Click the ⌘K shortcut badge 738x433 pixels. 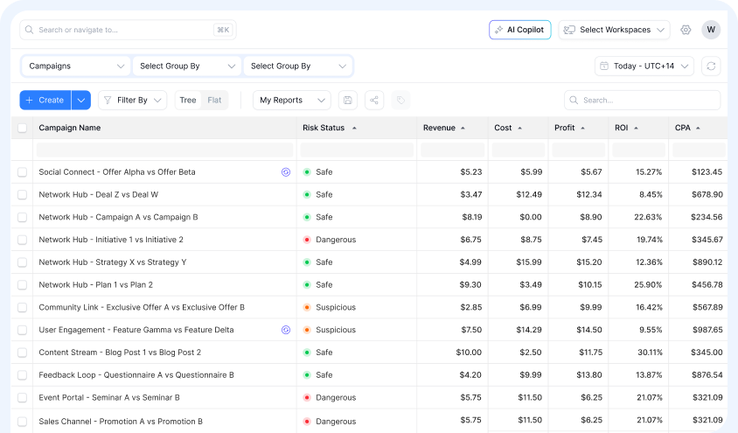[x=223, y=30]
